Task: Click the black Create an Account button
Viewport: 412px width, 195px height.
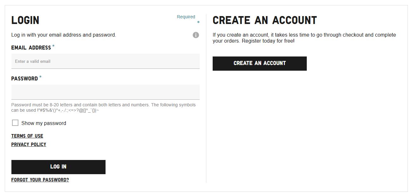Action: (x=260, y=63)
